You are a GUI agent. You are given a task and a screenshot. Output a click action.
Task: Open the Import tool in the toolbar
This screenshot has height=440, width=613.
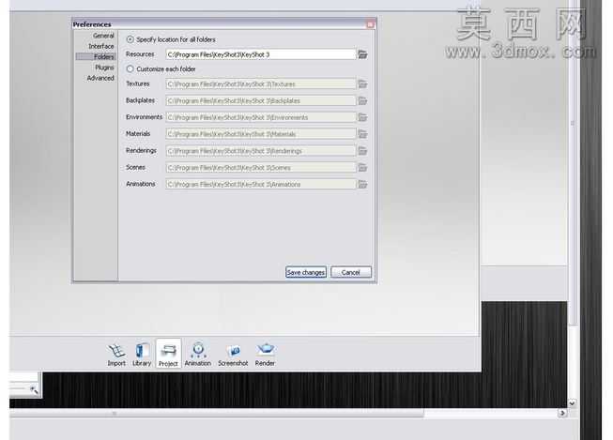(116, 355)
